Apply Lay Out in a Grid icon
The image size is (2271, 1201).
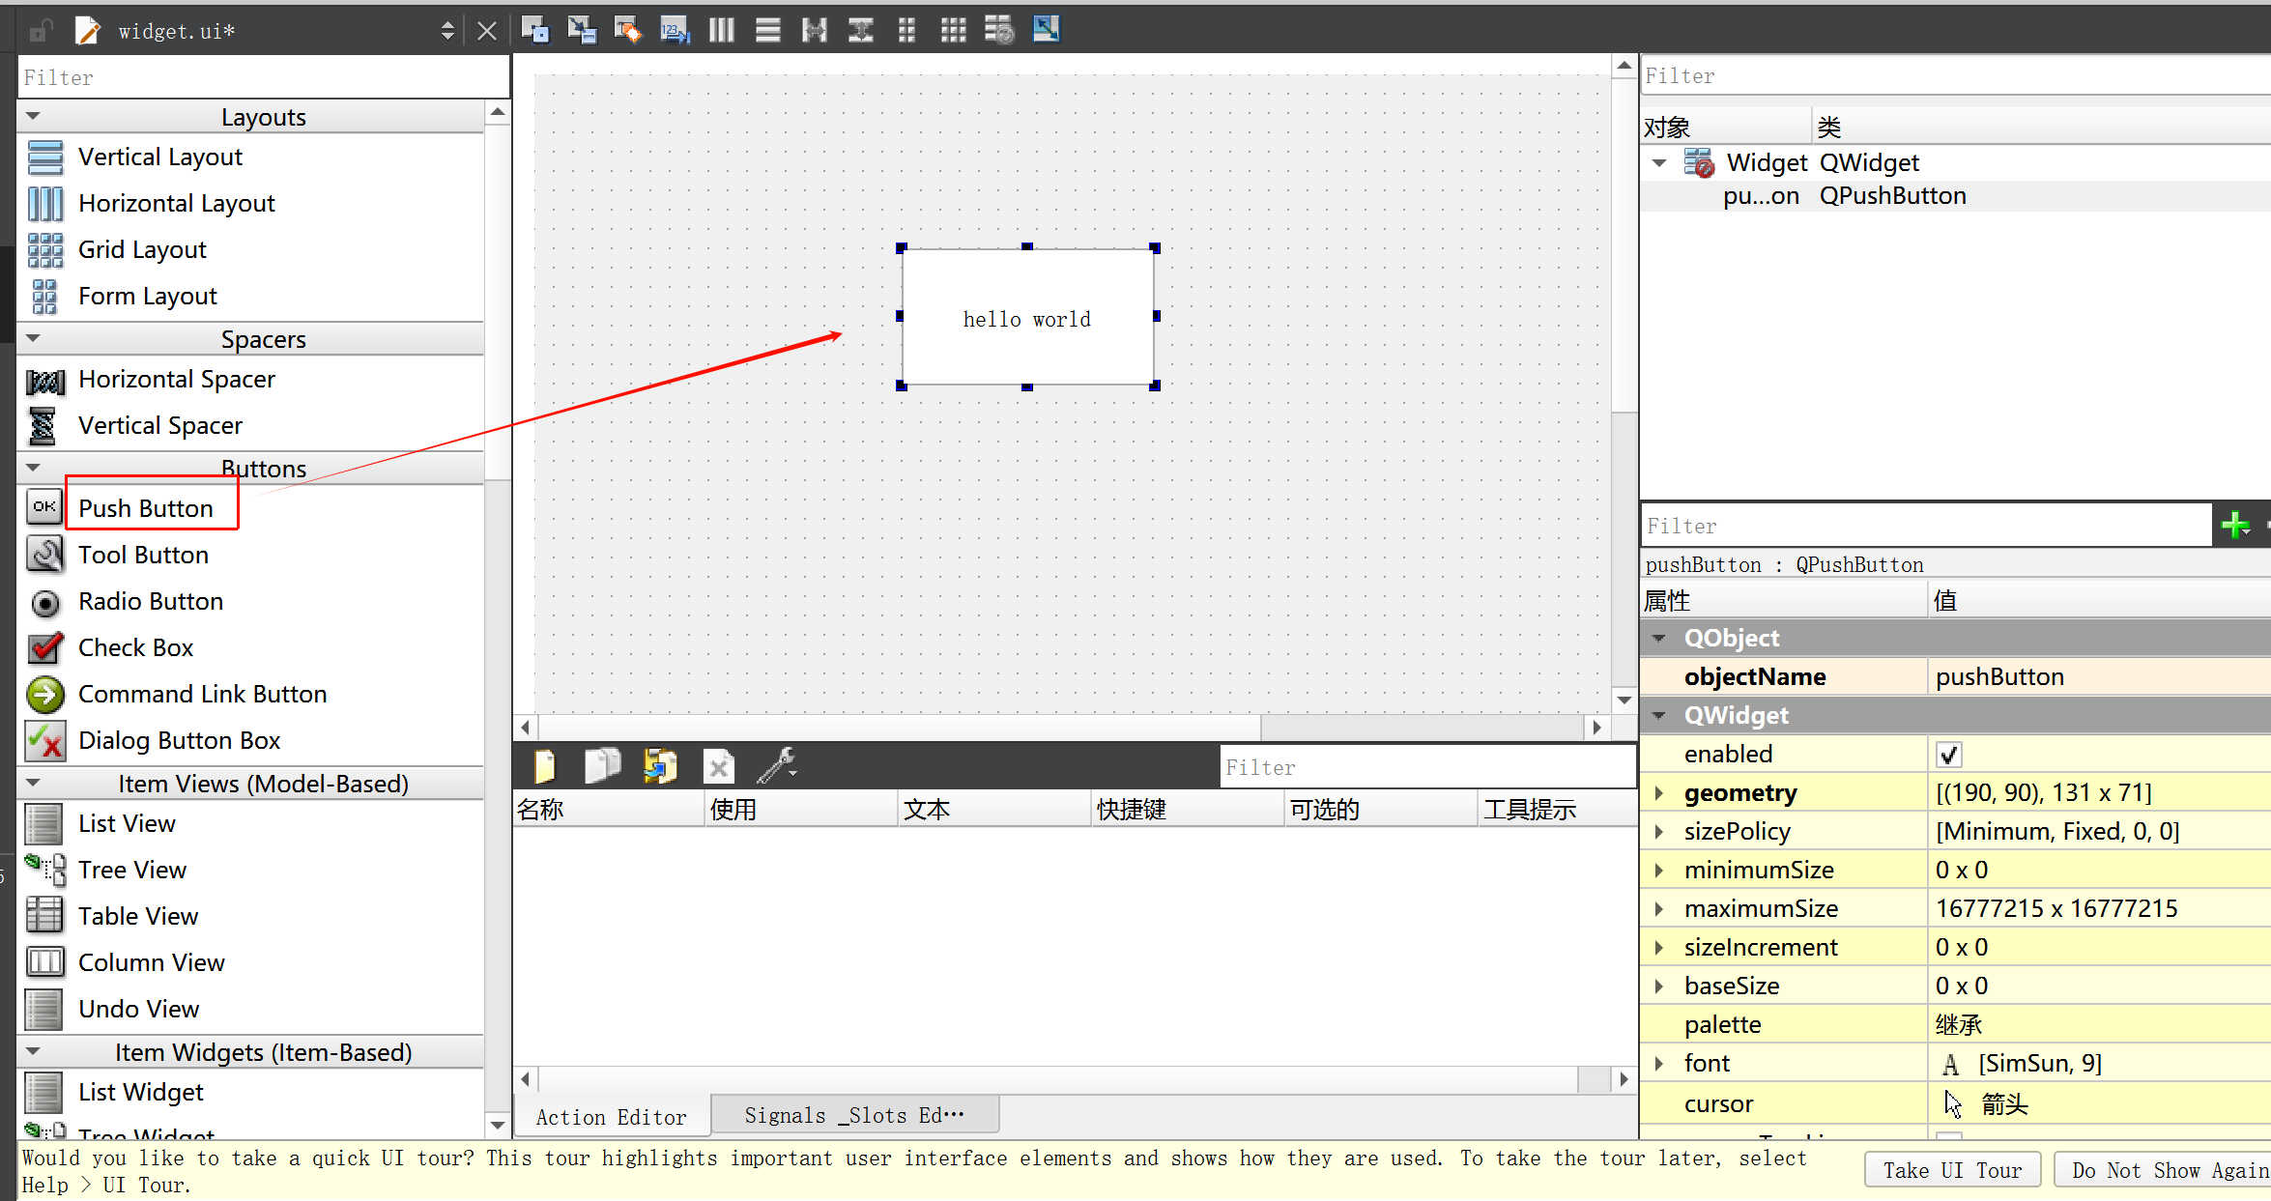pyautogui.click(x=953, y=30)
